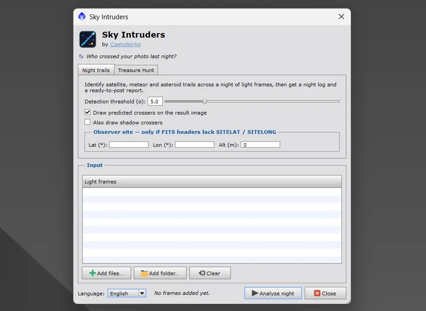This screenshot has height=311, width=426.
Task: Click the satellite icon beside the tagline
Action: pyautogui.click(x=81, y=56)
